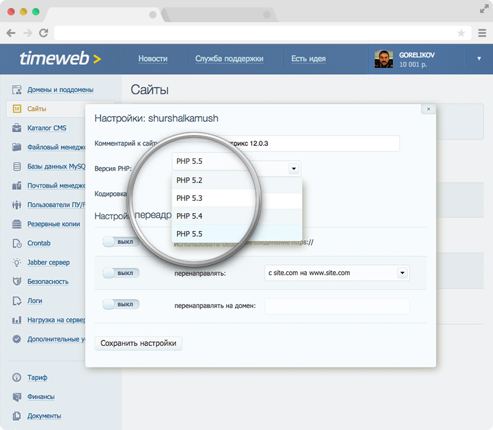The height and width of the screenshot is (430, 493).
Task: Click the Резервные копии backup icon
Action: pyautogui.click(x=17, y=224)
